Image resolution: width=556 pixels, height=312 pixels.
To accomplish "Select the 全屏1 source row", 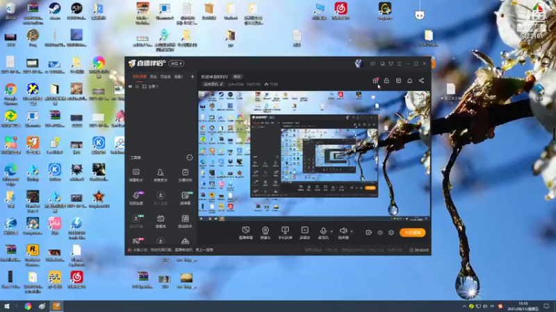I will (x=161, y=86).
